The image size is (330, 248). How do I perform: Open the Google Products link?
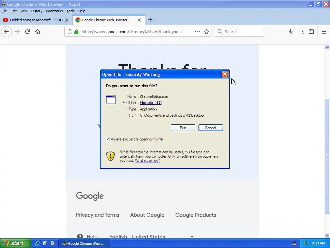click(x=196, y=215)
